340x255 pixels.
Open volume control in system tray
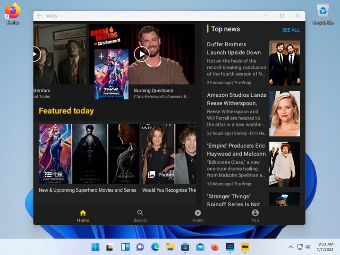(x=308, y=247)
